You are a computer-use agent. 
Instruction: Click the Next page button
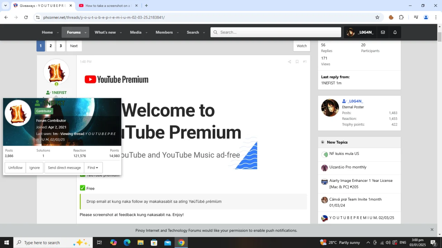pos(74,46)
